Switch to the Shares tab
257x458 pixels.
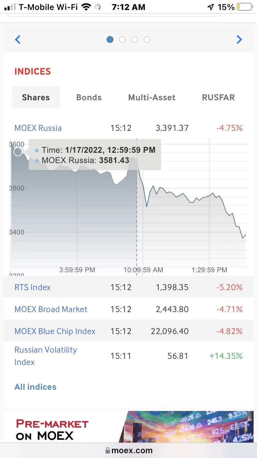(x=36, y=98)
